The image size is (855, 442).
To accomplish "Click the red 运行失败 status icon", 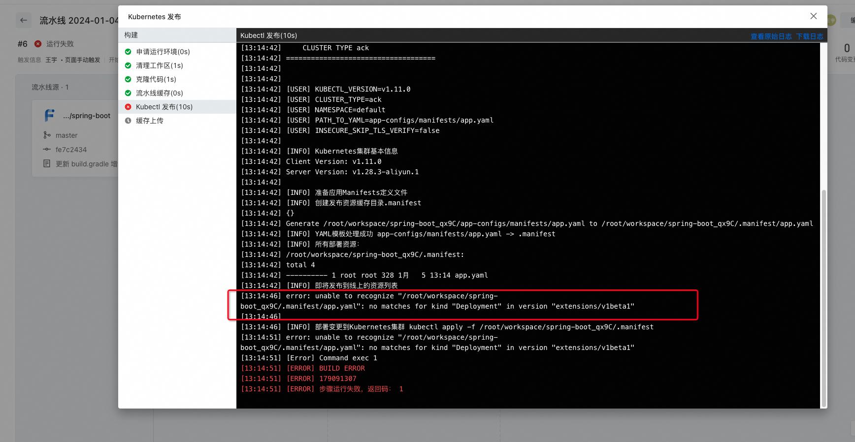I will (38, 44).
